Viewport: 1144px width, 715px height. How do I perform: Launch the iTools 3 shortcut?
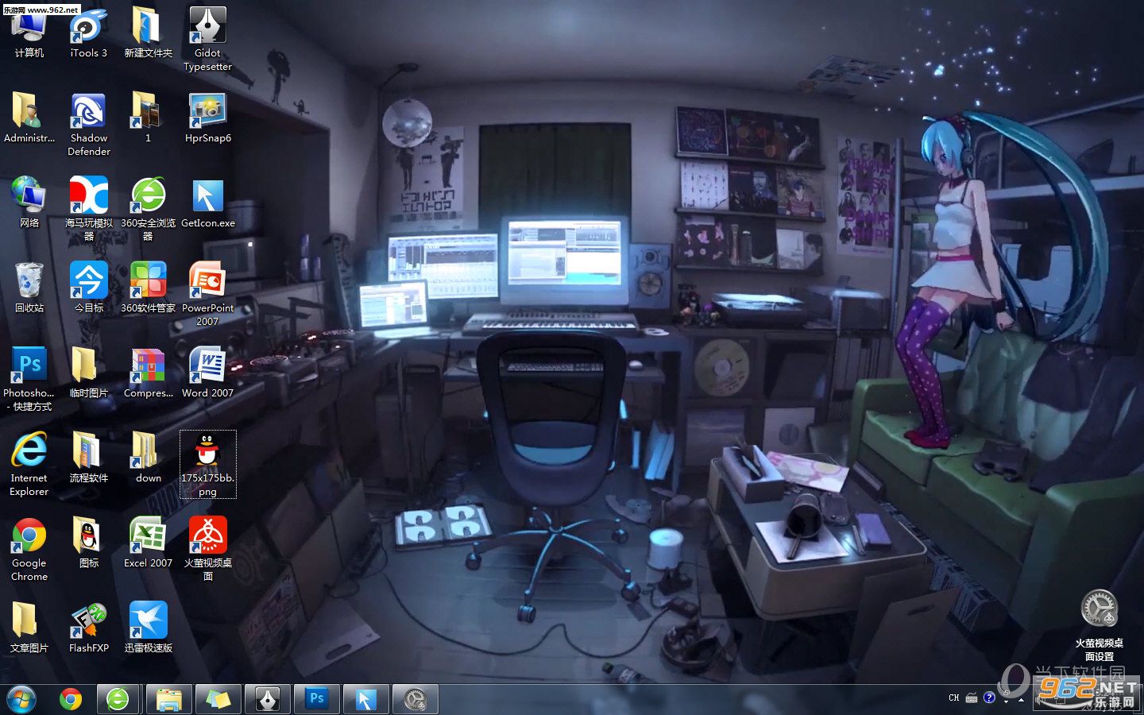pyautogui.click(x=88, y=33)
